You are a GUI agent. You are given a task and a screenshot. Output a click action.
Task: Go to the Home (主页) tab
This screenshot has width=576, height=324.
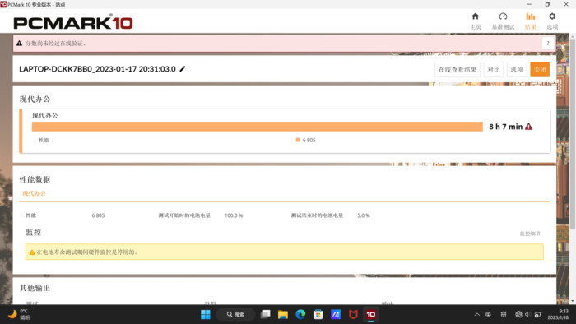(476, 21)
